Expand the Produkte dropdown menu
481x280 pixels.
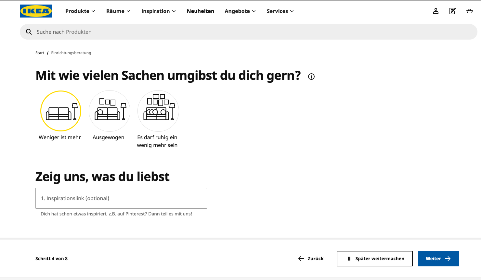(x=80, y=11)
